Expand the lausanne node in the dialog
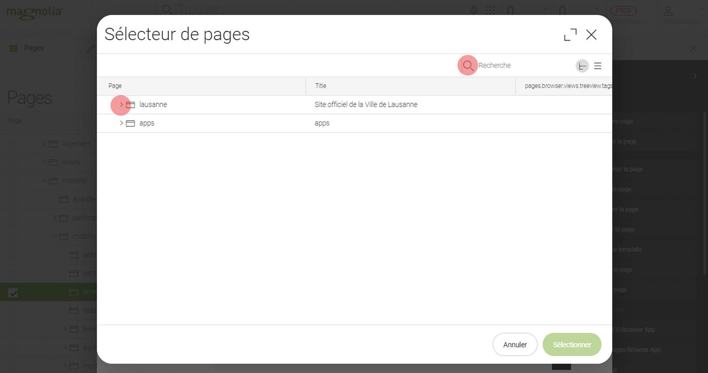 [121, 105]
